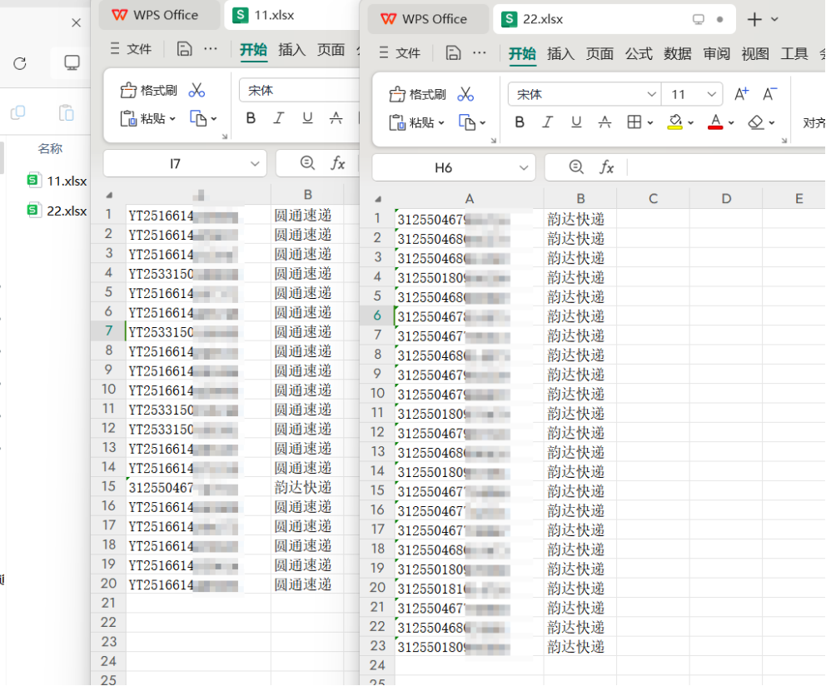Switch to 公式 ribbon tab
This screenshot has height=686, width=826.
pos(639,53)
